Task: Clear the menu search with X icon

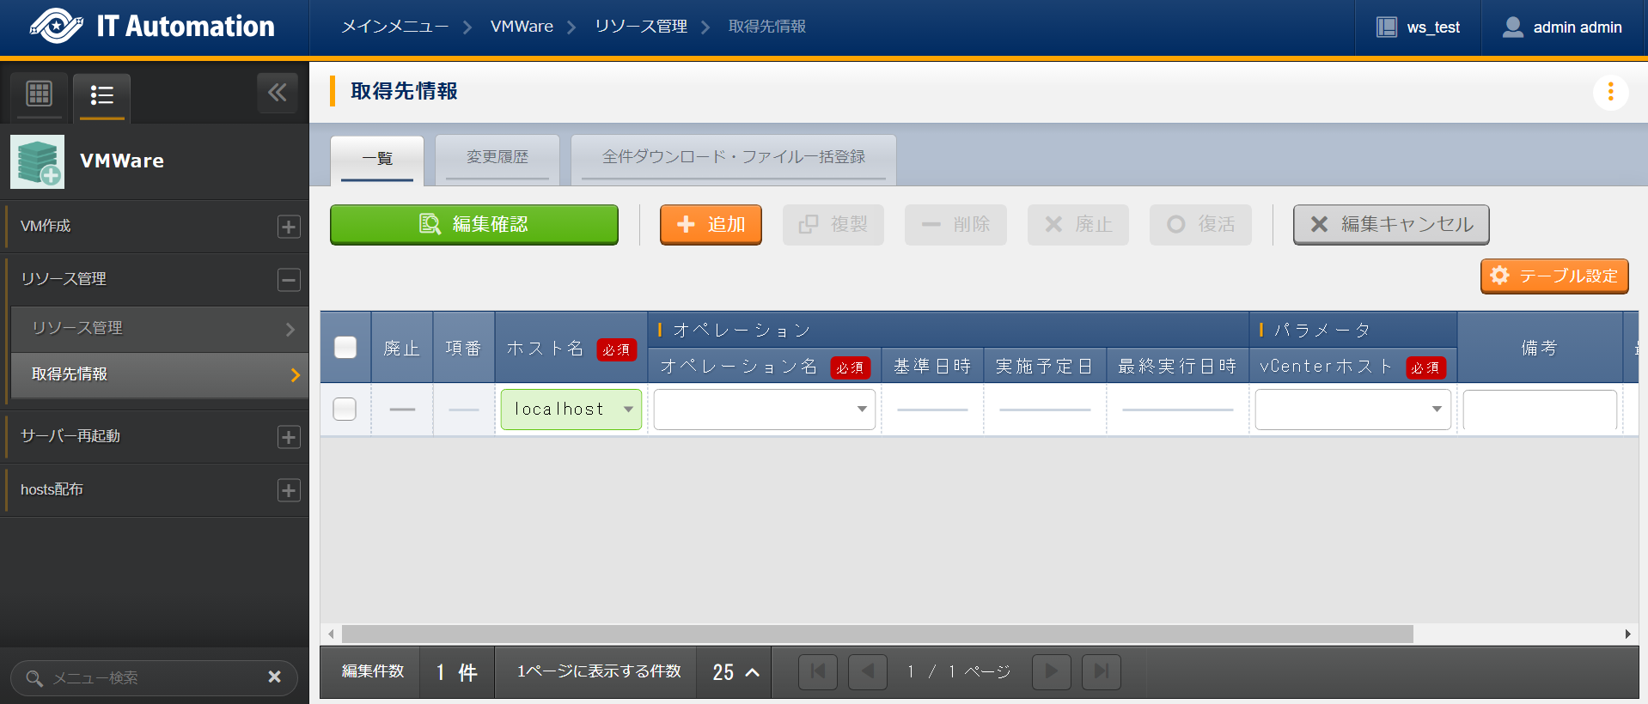Action: 274,677
